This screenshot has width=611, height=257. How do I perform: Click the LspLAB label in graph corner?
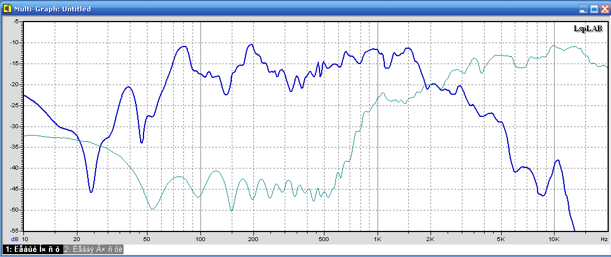pyautogui.click(x=588, y=28)
